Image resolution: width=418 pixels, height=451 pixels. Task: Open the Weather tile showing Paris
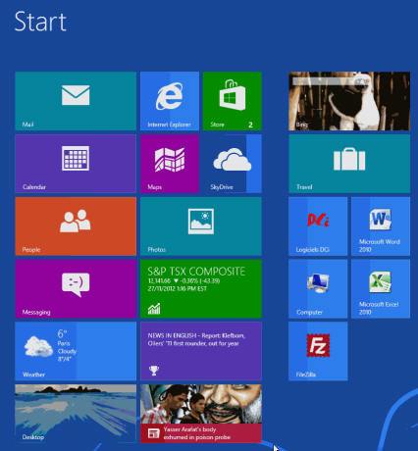tap(76, 351)
